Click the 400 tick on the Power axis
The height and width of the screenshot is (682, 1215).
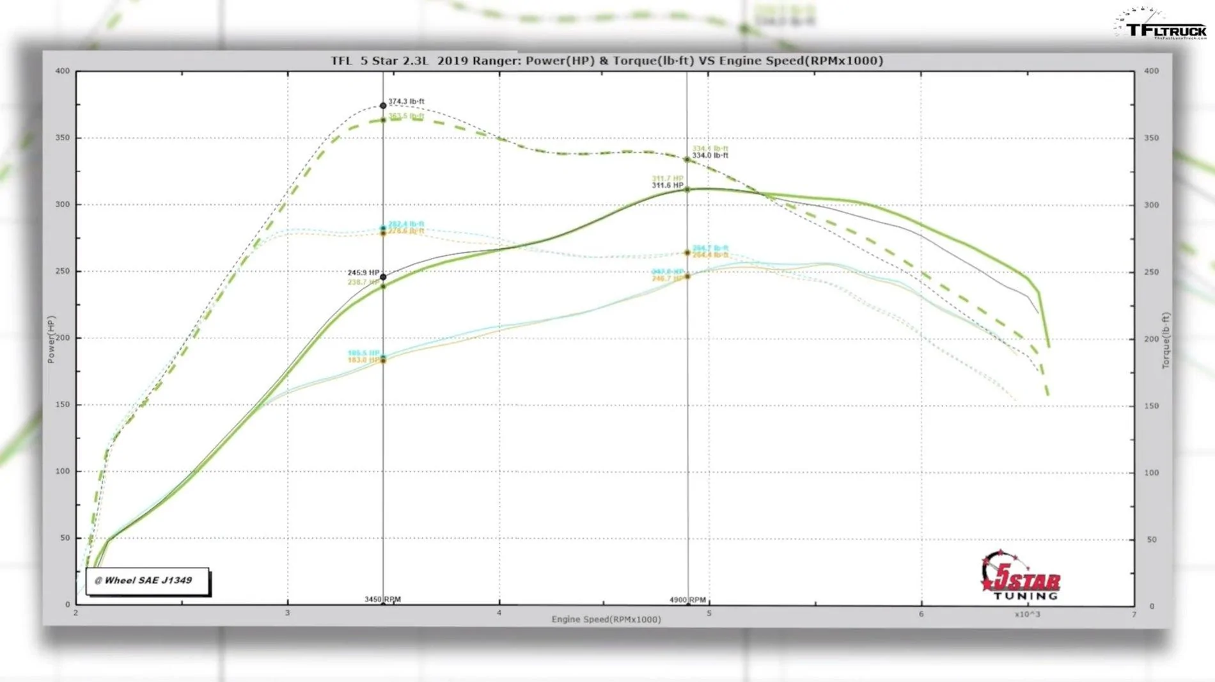[63, 71]
